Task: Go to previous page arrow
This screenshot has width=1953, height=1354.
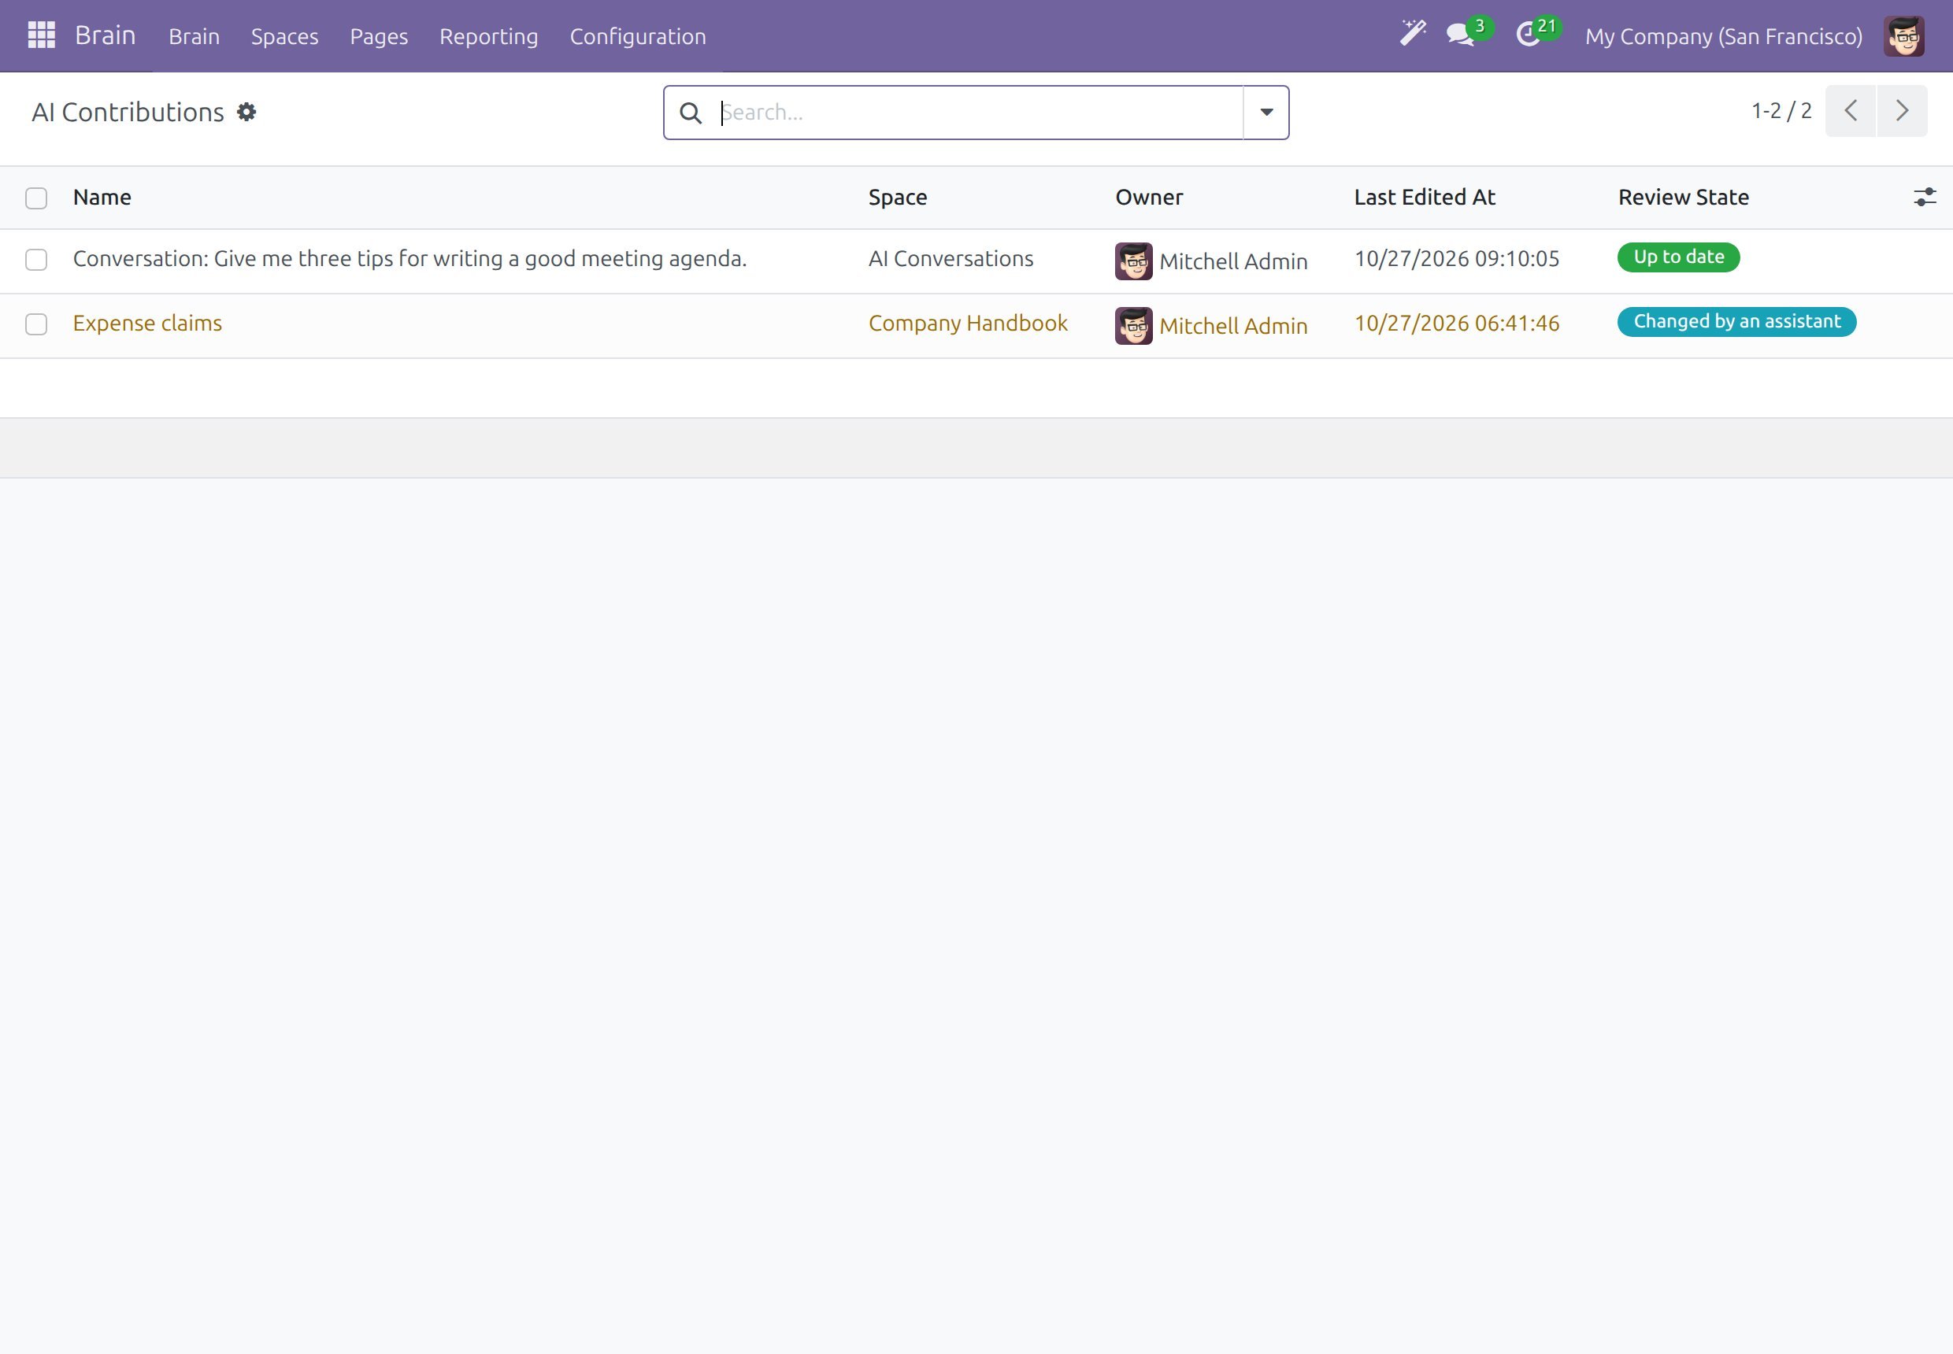Action: [1851, 110]
